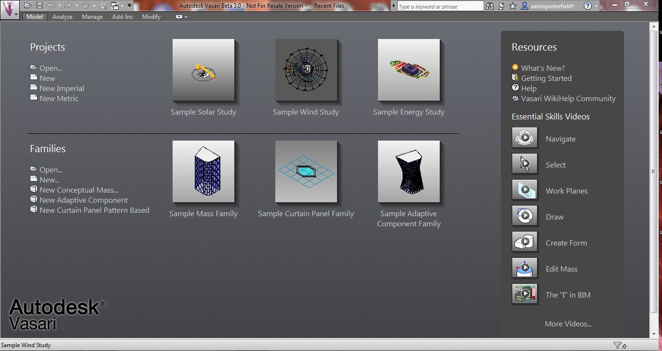This screenshot has height=351, width=662.
Task: Open the Vasari application menu button
Action: pyautogui.click(x=10, y=9)
